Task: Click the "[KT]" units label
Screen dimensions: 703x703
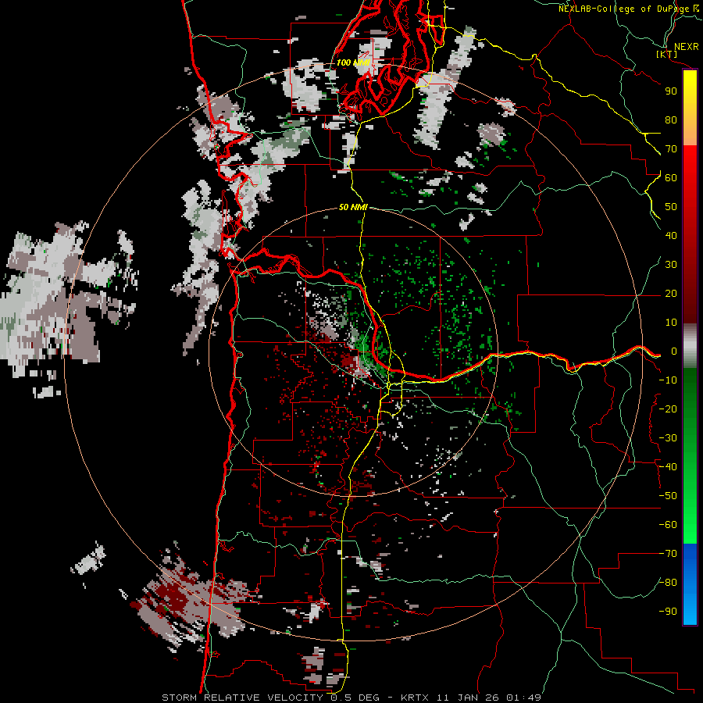Action: point(666,54)
